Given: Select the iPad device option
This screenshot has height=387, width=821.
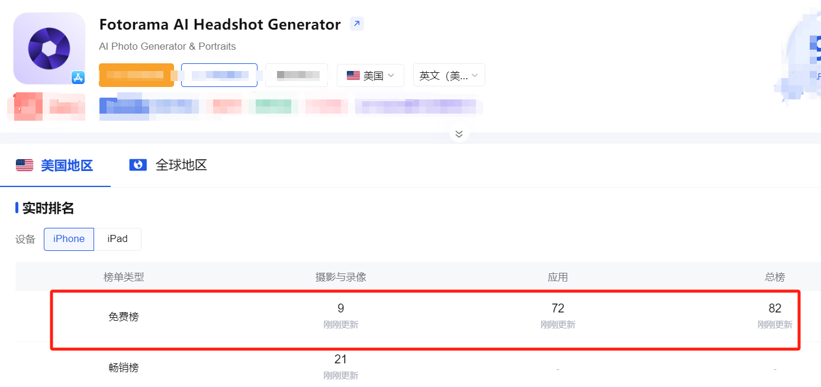Looking at the screenshot, I should 117,239.
